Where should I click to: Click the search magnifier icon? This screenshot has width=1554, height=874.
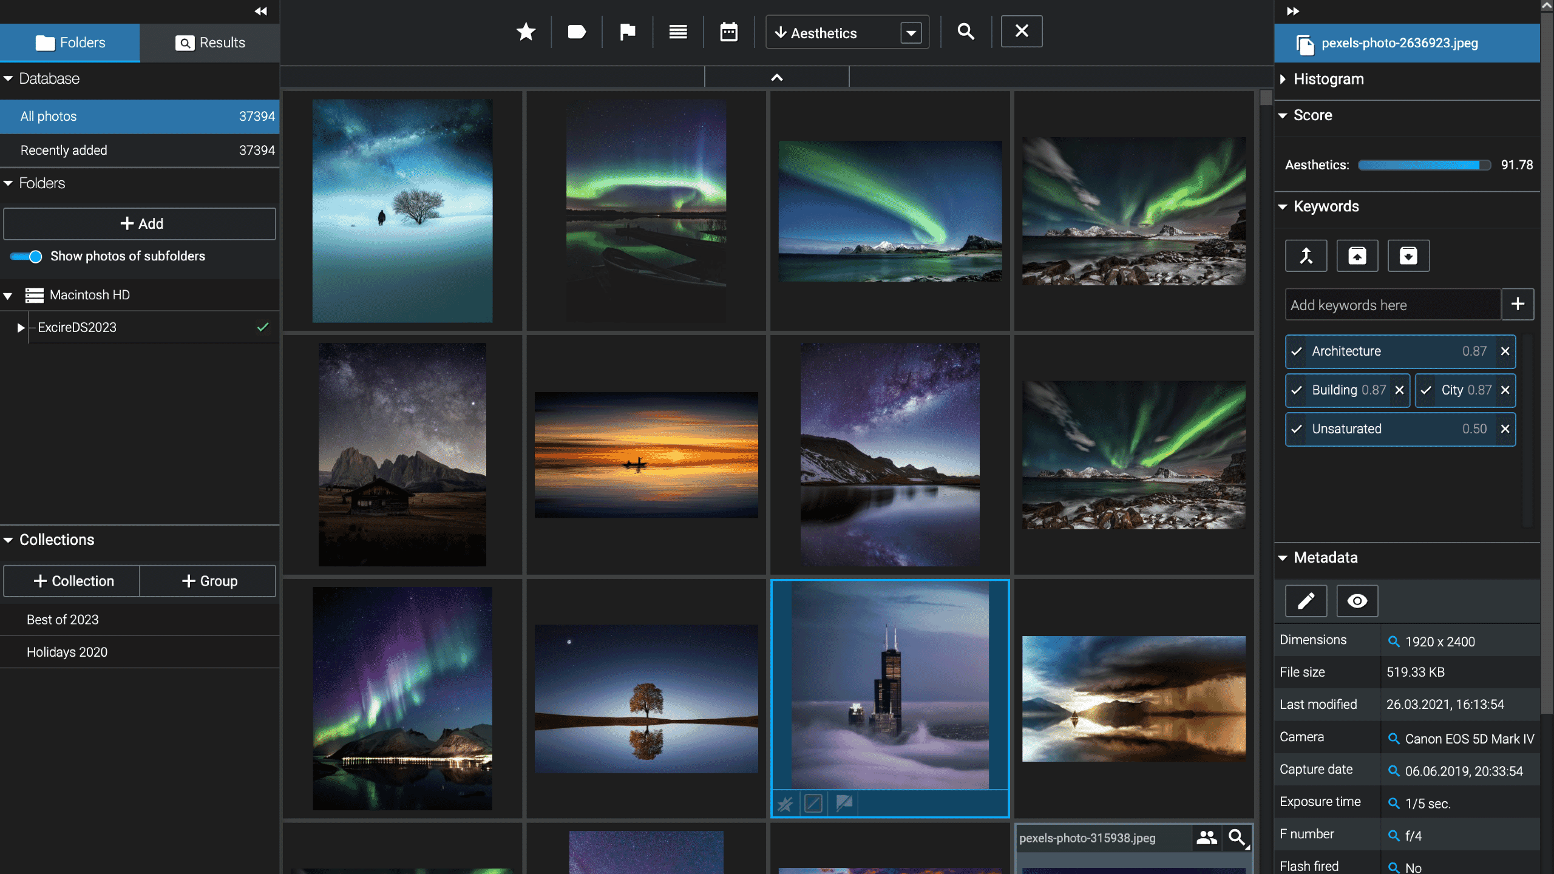pyautogui.click(x=966, y=31)
